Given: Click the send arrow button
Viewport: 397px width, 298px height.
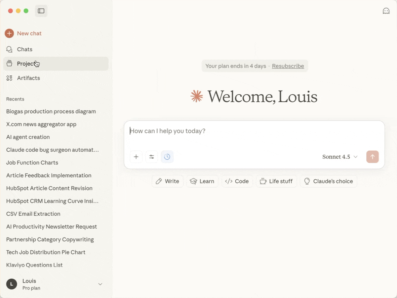Looking at the screenshot, I should tap(373, 157).
